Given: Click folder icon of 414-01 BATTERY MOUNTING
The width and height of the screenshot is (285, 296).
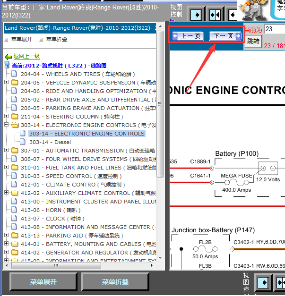Looking at the screenshot, I should (15, 244).
